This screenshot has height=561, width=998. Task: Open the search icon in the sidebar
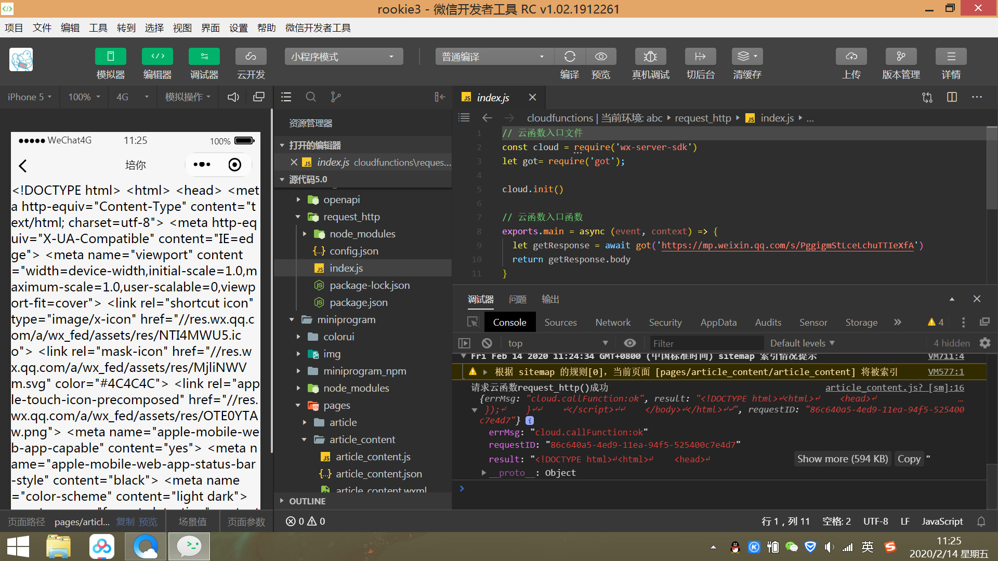coord(311,97)
